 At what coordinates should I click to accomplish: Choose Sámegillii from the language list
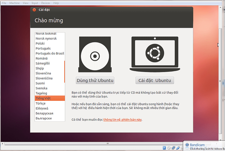[50, 63]
